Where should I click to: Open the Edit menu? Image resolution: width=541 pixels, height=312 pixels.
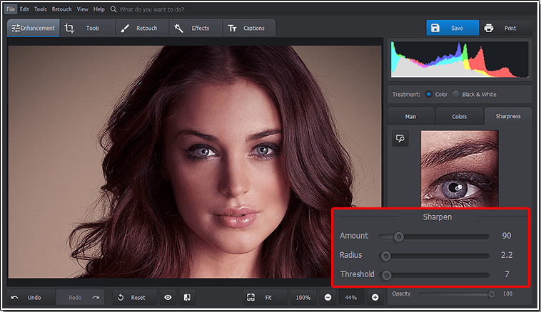[24, 9]
